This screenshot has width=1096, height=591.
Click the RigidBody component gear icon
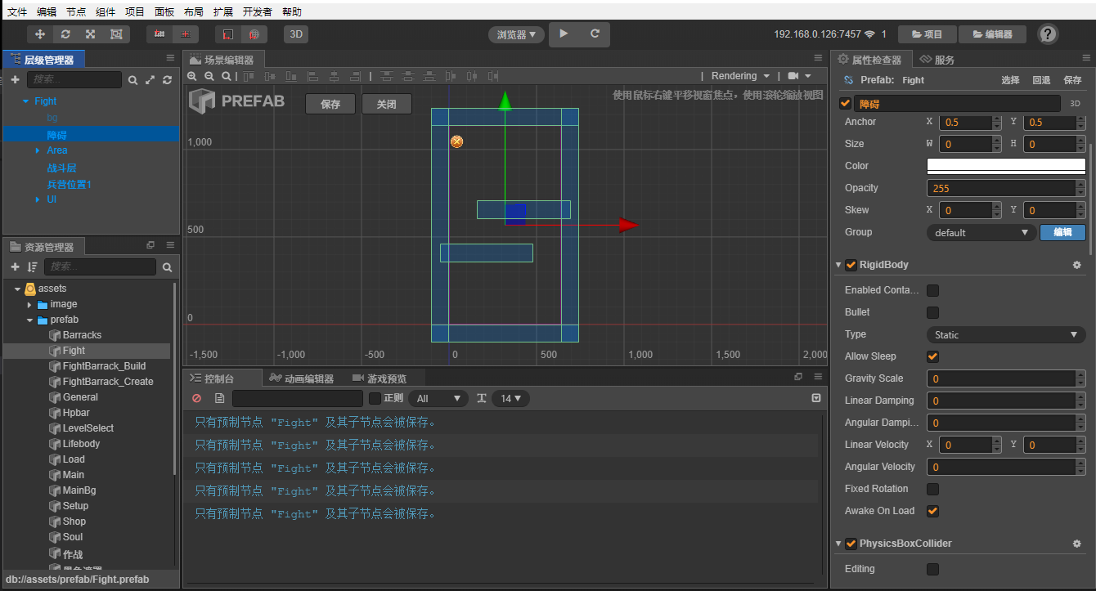1076,265
